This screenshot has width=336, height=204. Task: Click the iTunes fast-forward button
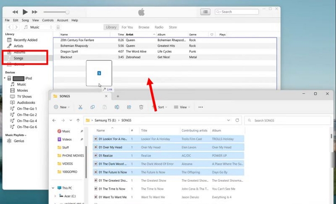tap(34, 12)
